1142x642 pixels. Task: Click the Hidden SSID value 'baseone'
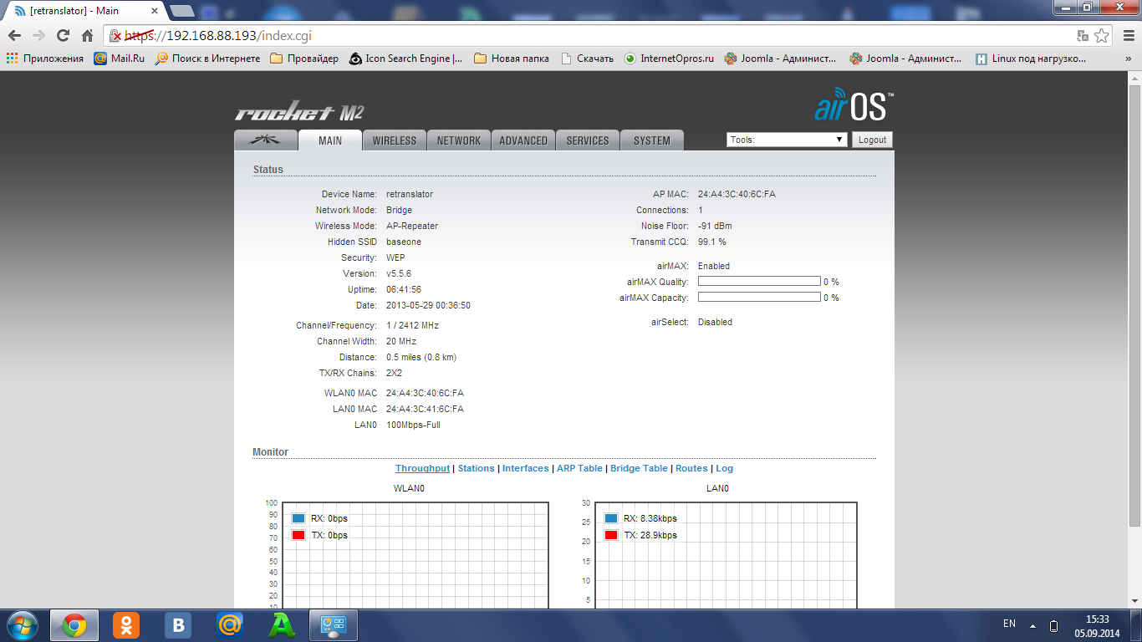pyautogui.click(x=404, y=242)
